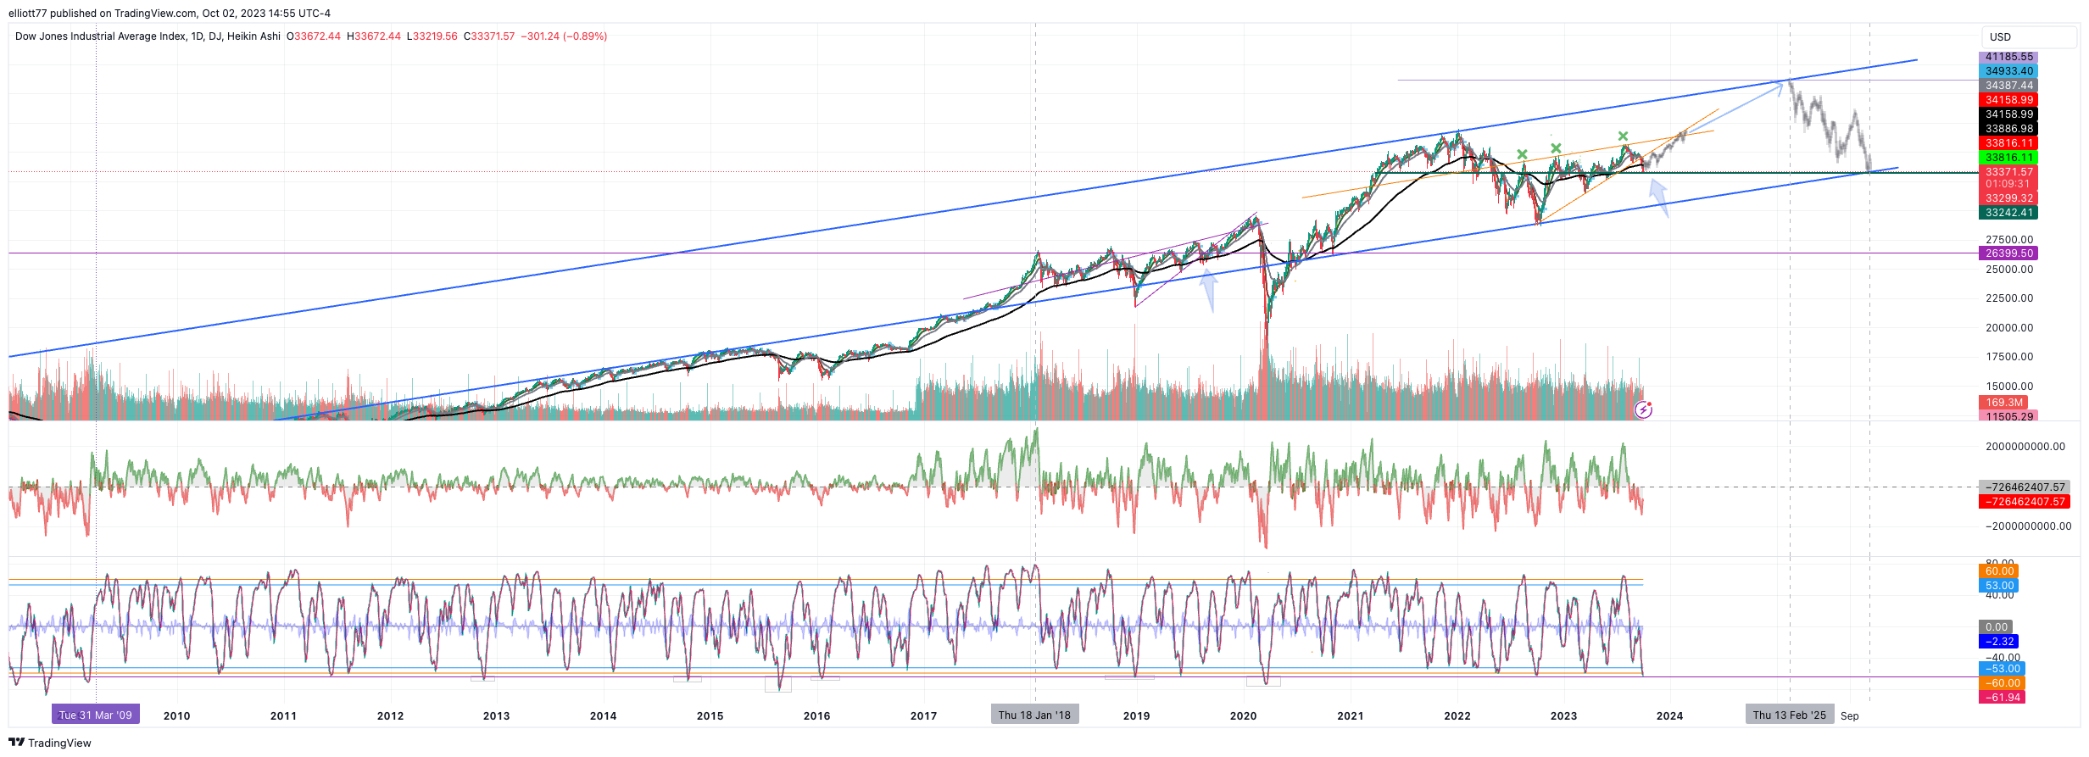
Task: Click the high value H33672.44
Action: point(373,36)
